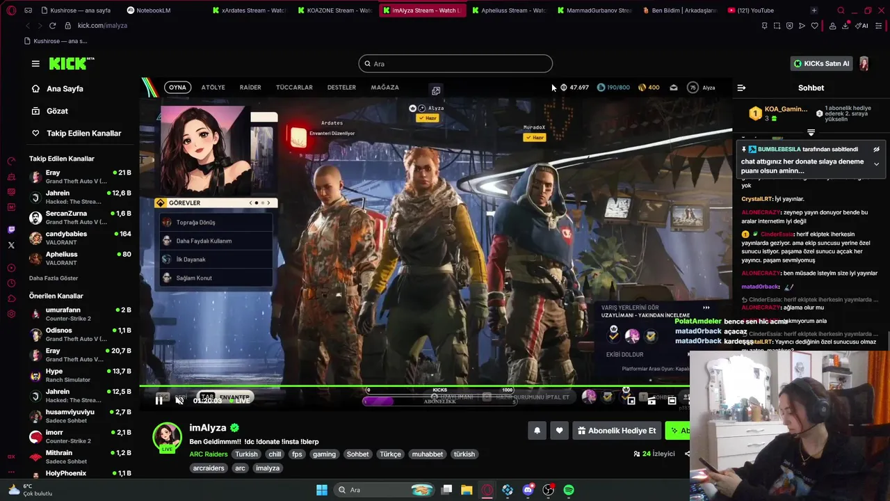Screen dimensions: 890x501
Task: Click the husamviyuviyu channel avatar
Action: click(x=35, y=416)
